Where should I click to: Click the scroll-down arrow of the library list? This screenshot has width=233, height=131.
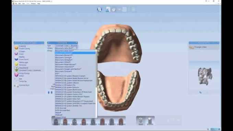(x=96, y=117)
